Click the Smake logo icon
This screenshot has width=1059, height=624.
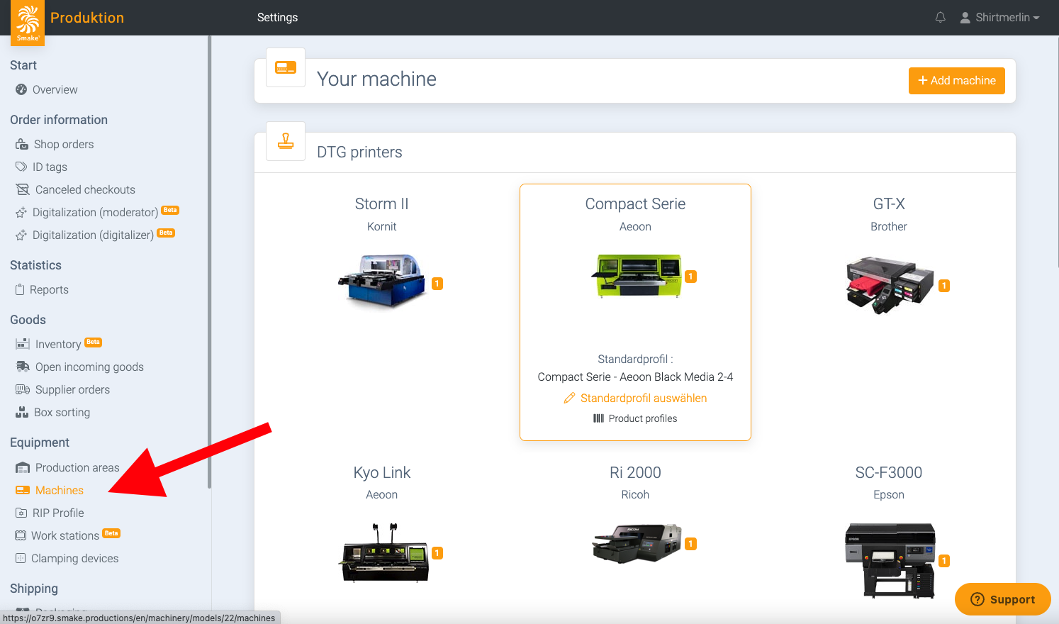28,23
